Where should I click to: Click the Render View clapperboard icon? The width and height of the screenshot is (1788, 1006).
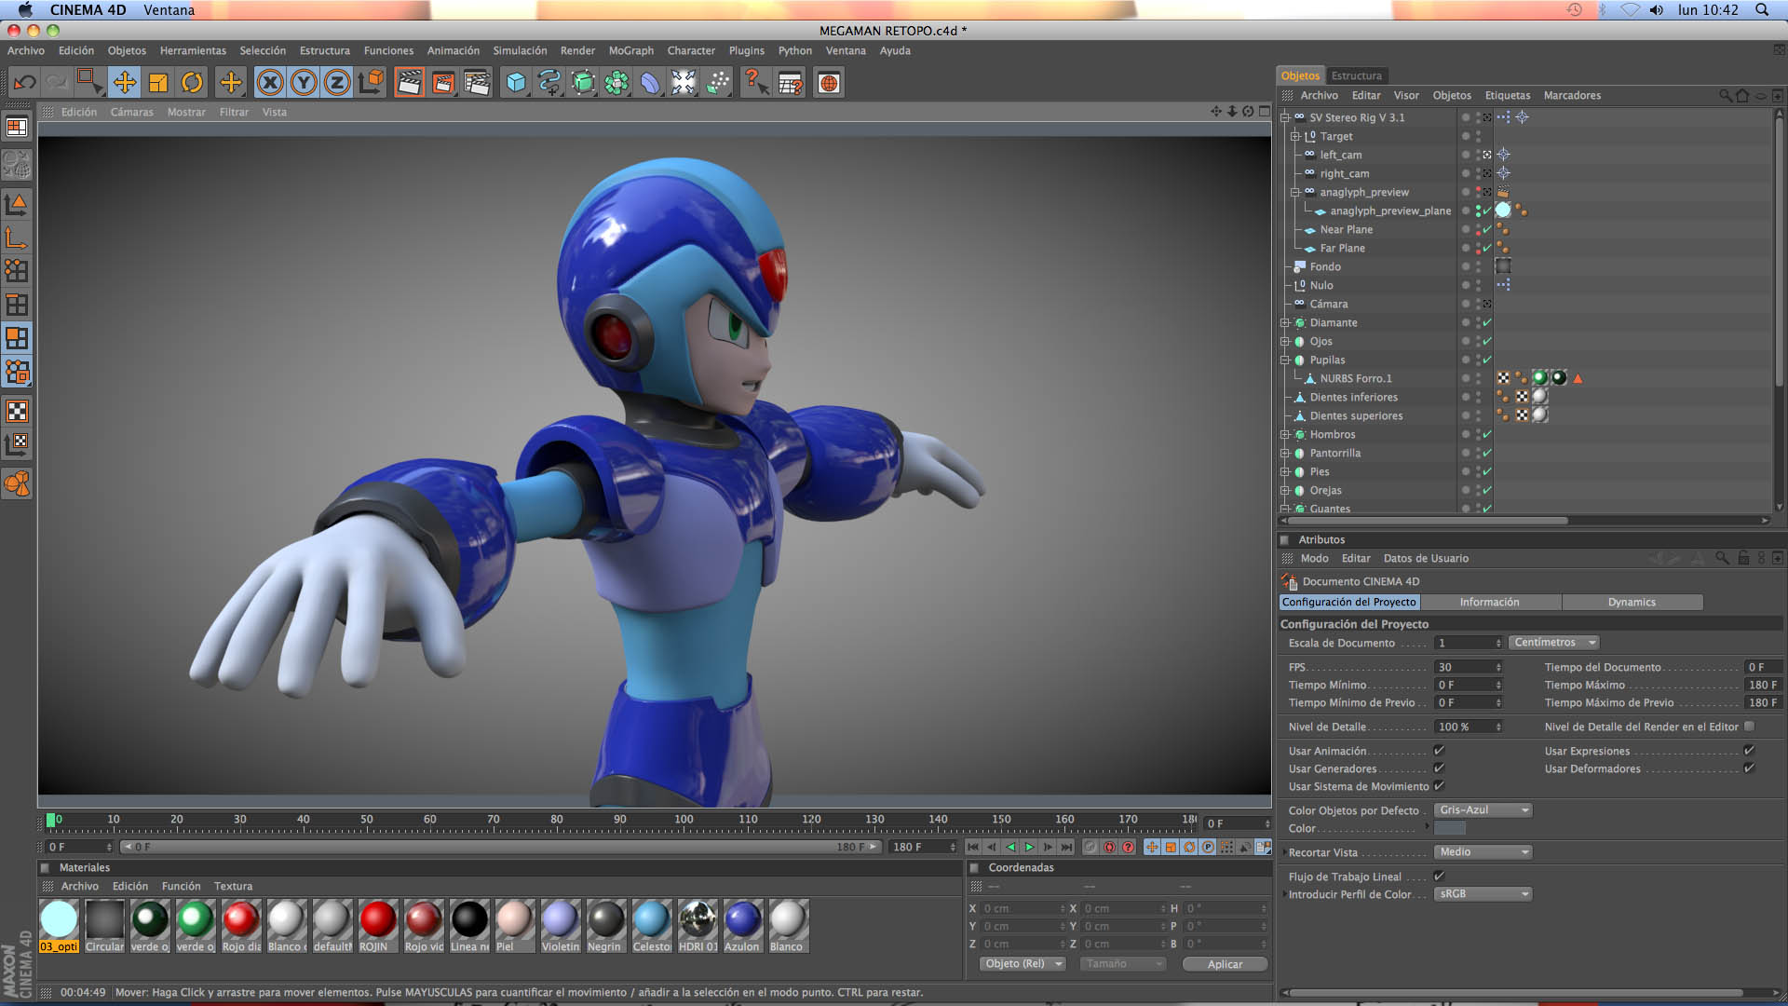point(409,83)
